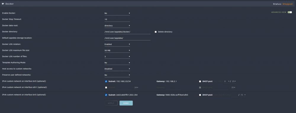Click the IPv6 Gateway fe80 address text
The width and height of the screenshot is (296, 113).
(172, 95)
